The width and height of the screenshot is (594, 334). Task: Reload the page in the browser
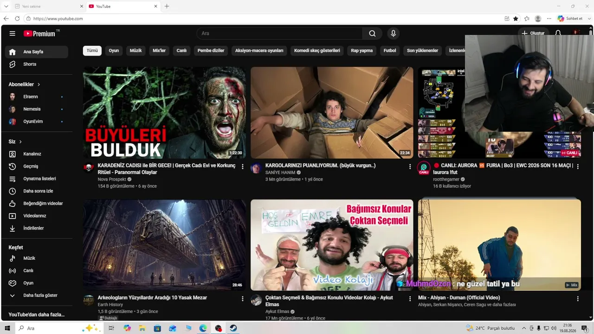(x=17, y=19)
